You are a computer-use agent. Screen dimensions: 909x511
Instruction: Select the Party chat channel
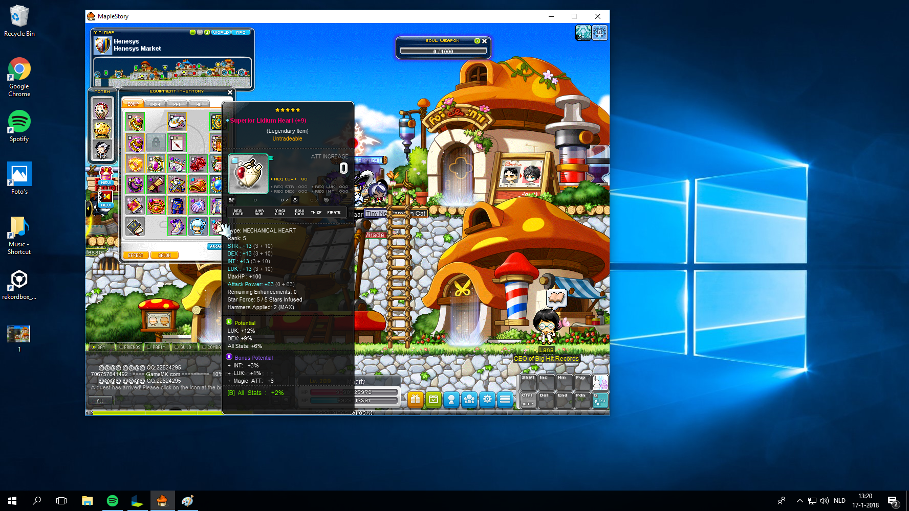click(156, 347)
